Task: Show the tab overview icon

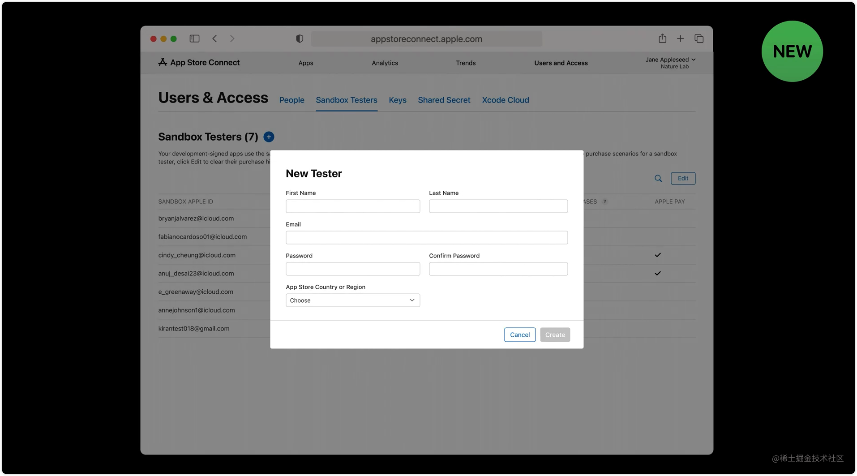Action: point(699,39)
